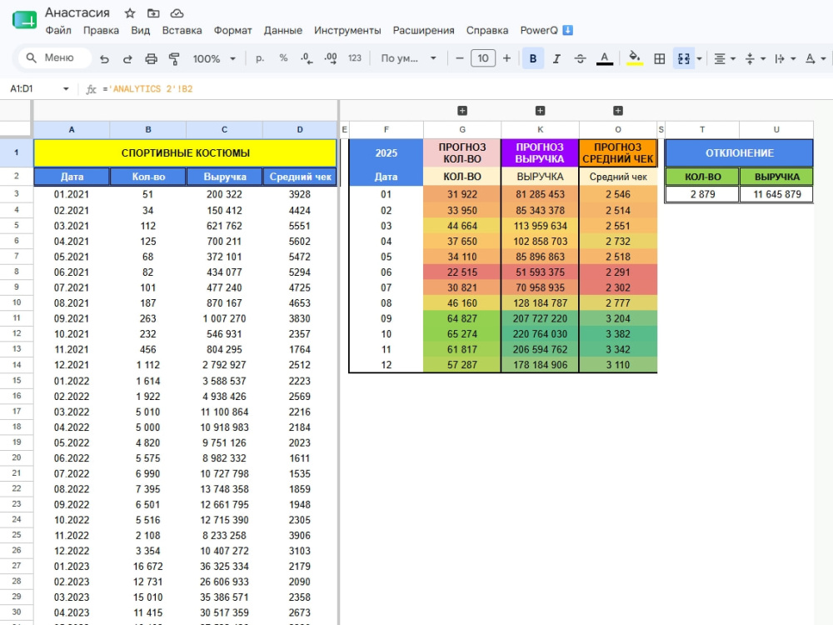This screenshot has height=625, width=833.
Task: Decrease font size with minus
Action: tap(460, 58)
